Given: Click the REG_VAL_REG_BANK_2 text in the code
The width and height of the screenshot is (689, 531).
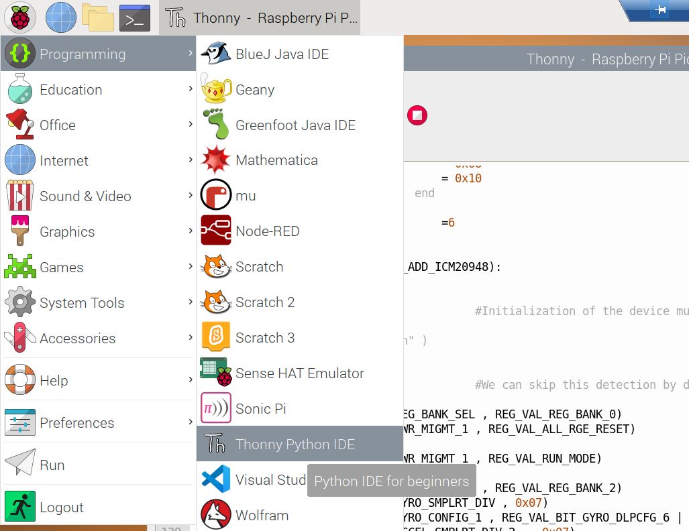Looking at the screenshot, I should (x=555, y=488).
